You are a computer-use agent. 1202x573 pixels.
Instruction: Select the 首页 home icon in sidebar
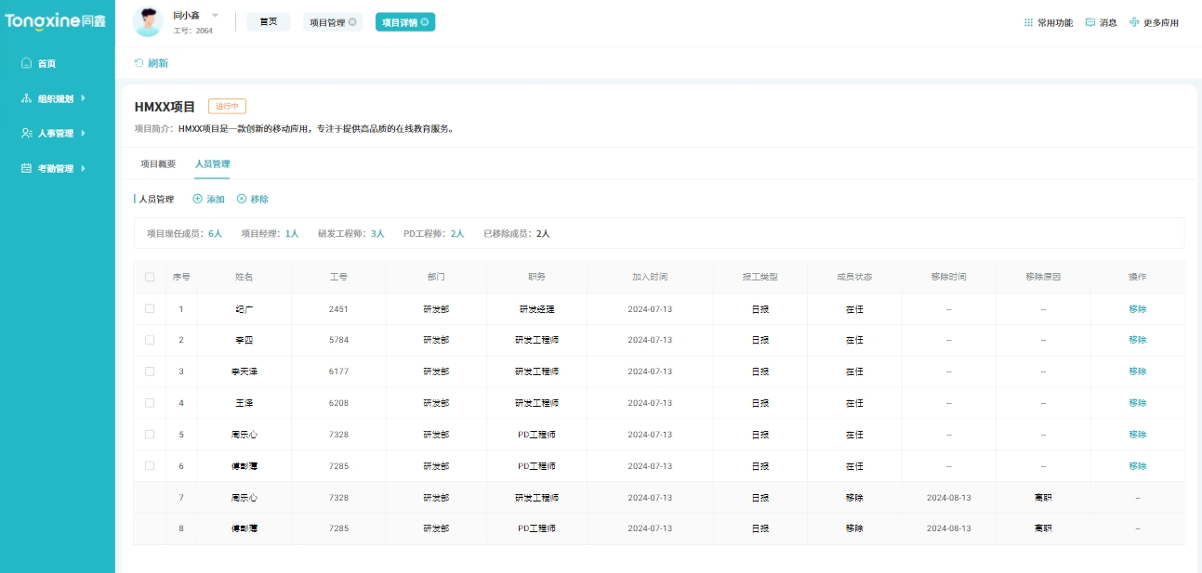tap(25, 63)
